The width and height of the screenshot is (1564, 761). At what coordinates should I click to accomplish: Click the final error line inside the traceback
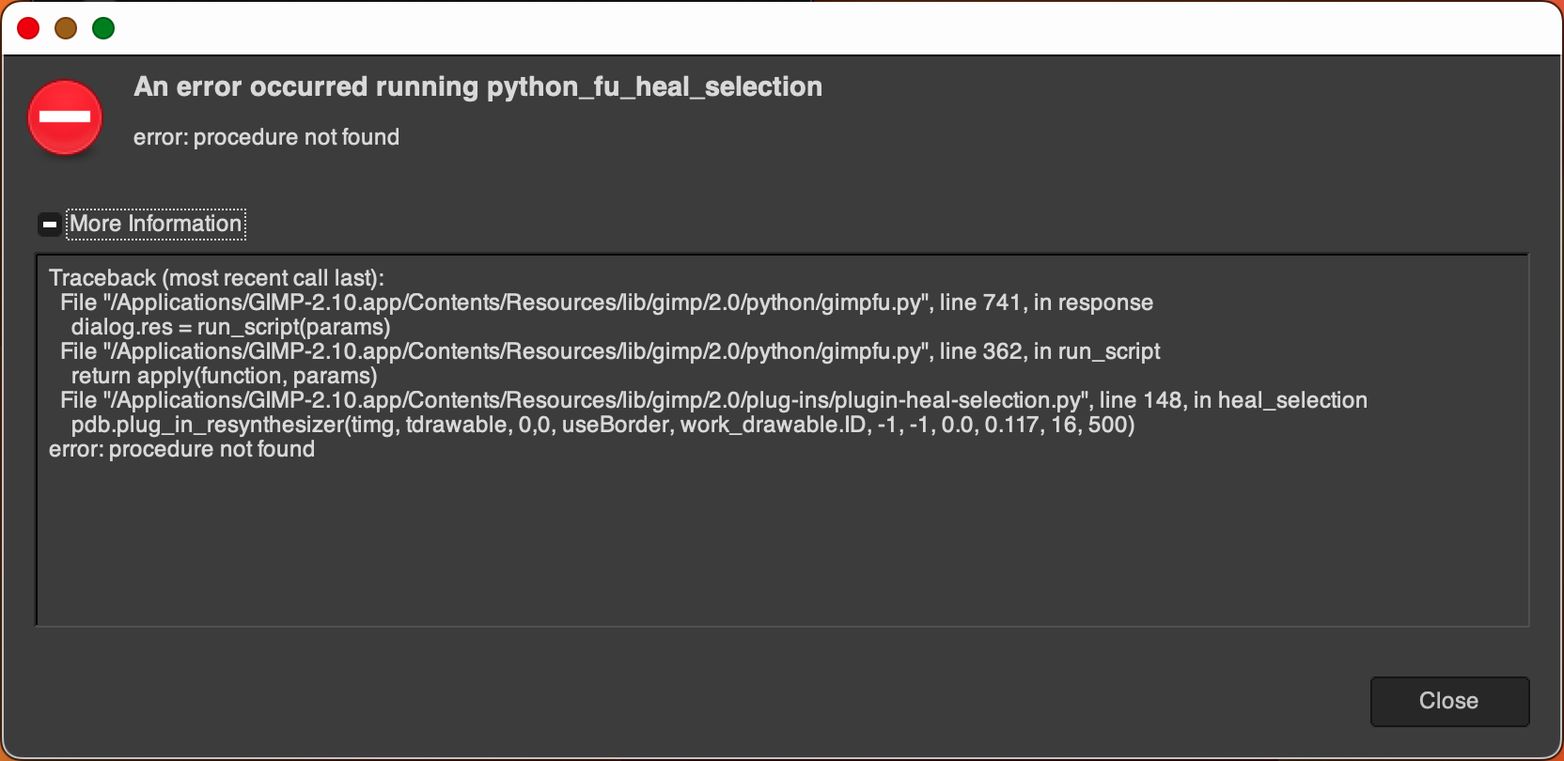[181, 449]
